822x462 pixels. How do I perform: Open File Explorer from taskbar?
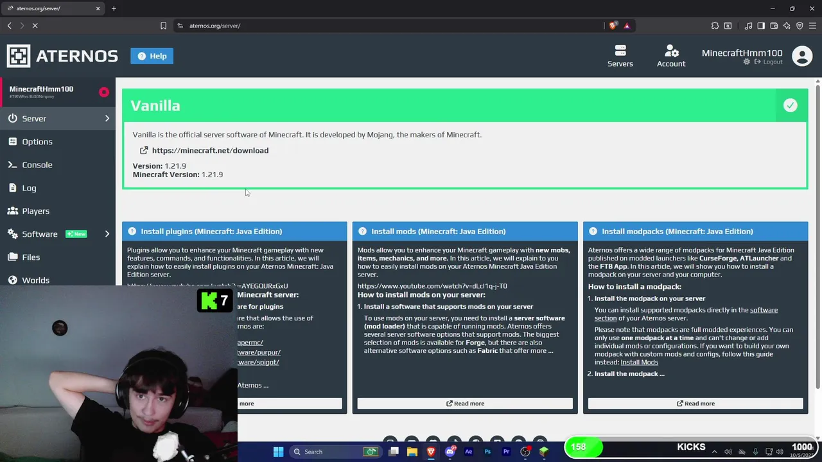[412, 452]
